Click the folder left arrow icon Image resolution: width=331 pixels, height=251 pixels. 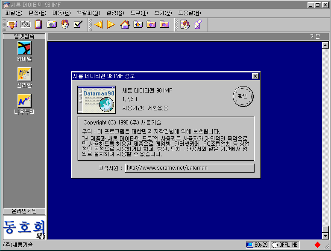coord(151,25)
